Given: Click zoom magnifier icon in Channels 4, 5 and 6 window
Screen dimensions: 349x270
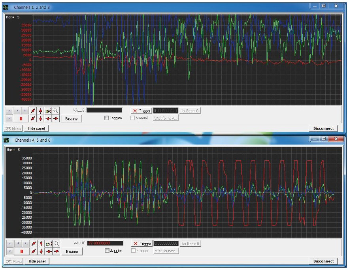Looking at the screenshot, I should (x=56, y=244).
